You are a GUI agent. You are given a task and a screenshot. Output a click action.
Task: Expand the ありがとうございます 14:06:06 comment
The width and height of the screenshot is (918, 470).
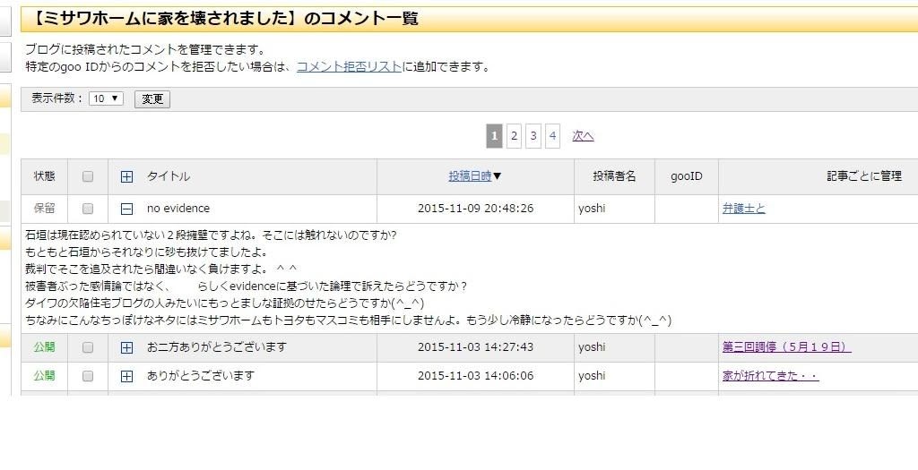point(126,377)
